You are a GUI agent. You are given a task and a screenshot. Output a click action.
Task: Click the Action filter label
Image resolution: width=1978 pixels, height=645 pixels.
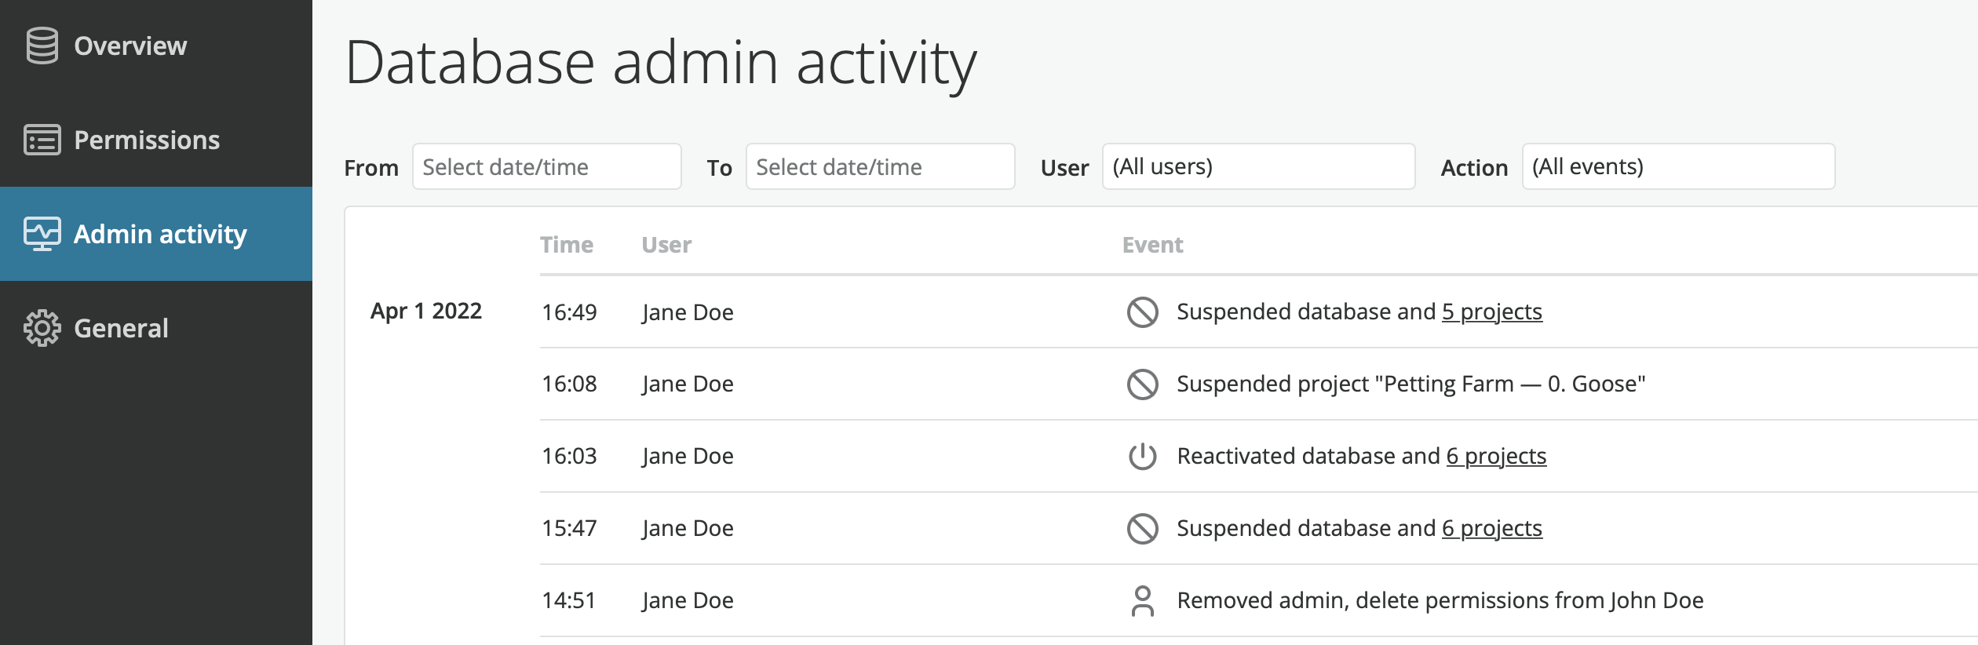(1474, 168)
